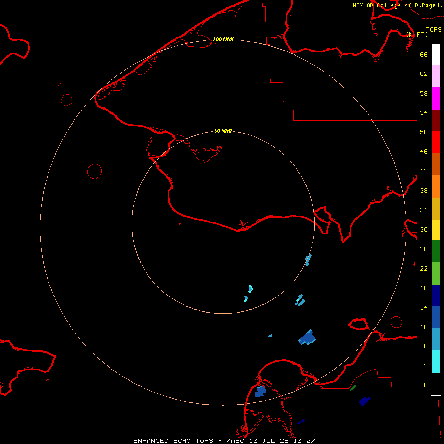Click the 50 legend value label

point(424,132)
